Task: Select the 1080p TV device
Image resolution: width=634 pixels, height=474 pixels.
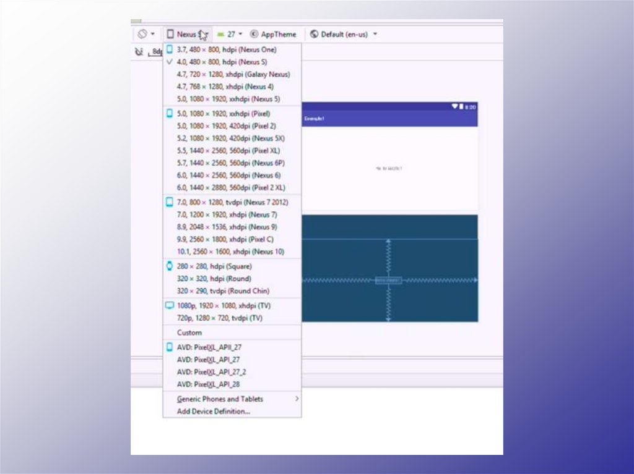Action: click(232, 306)
